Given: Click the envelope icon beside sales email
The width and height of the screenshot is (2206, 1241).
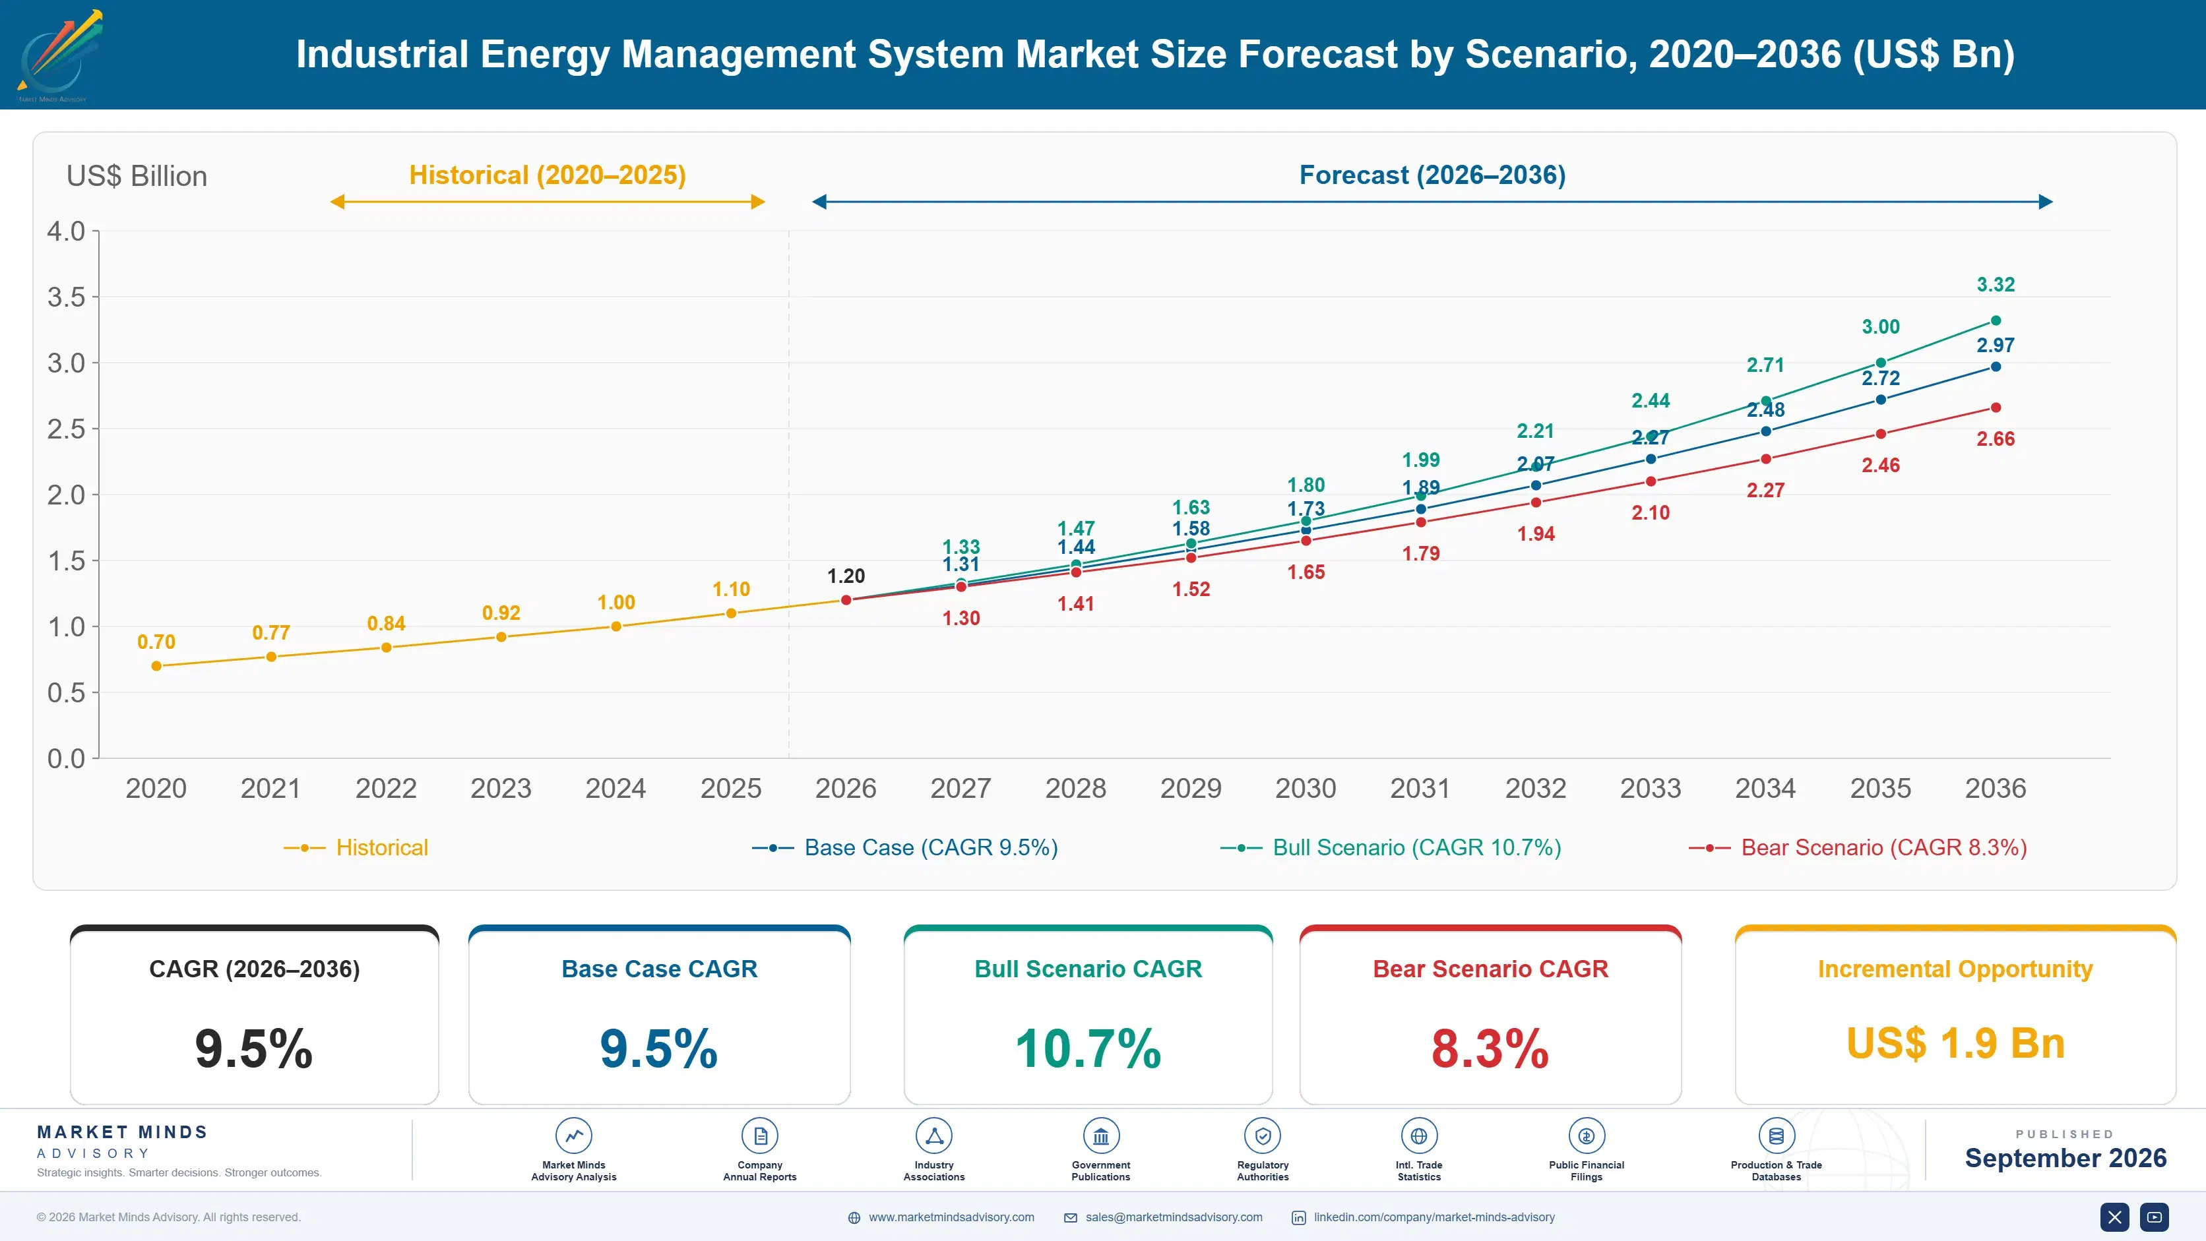Looking at the screenshot, I should click(x=1071, y=1218).
